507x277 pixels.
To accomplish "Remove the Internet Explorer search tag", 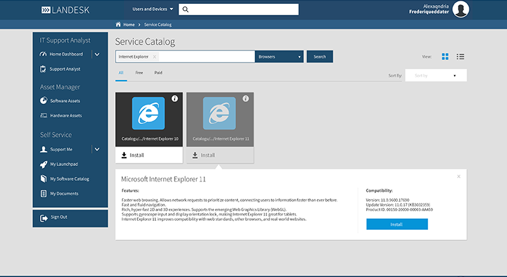I will point(155,57).
